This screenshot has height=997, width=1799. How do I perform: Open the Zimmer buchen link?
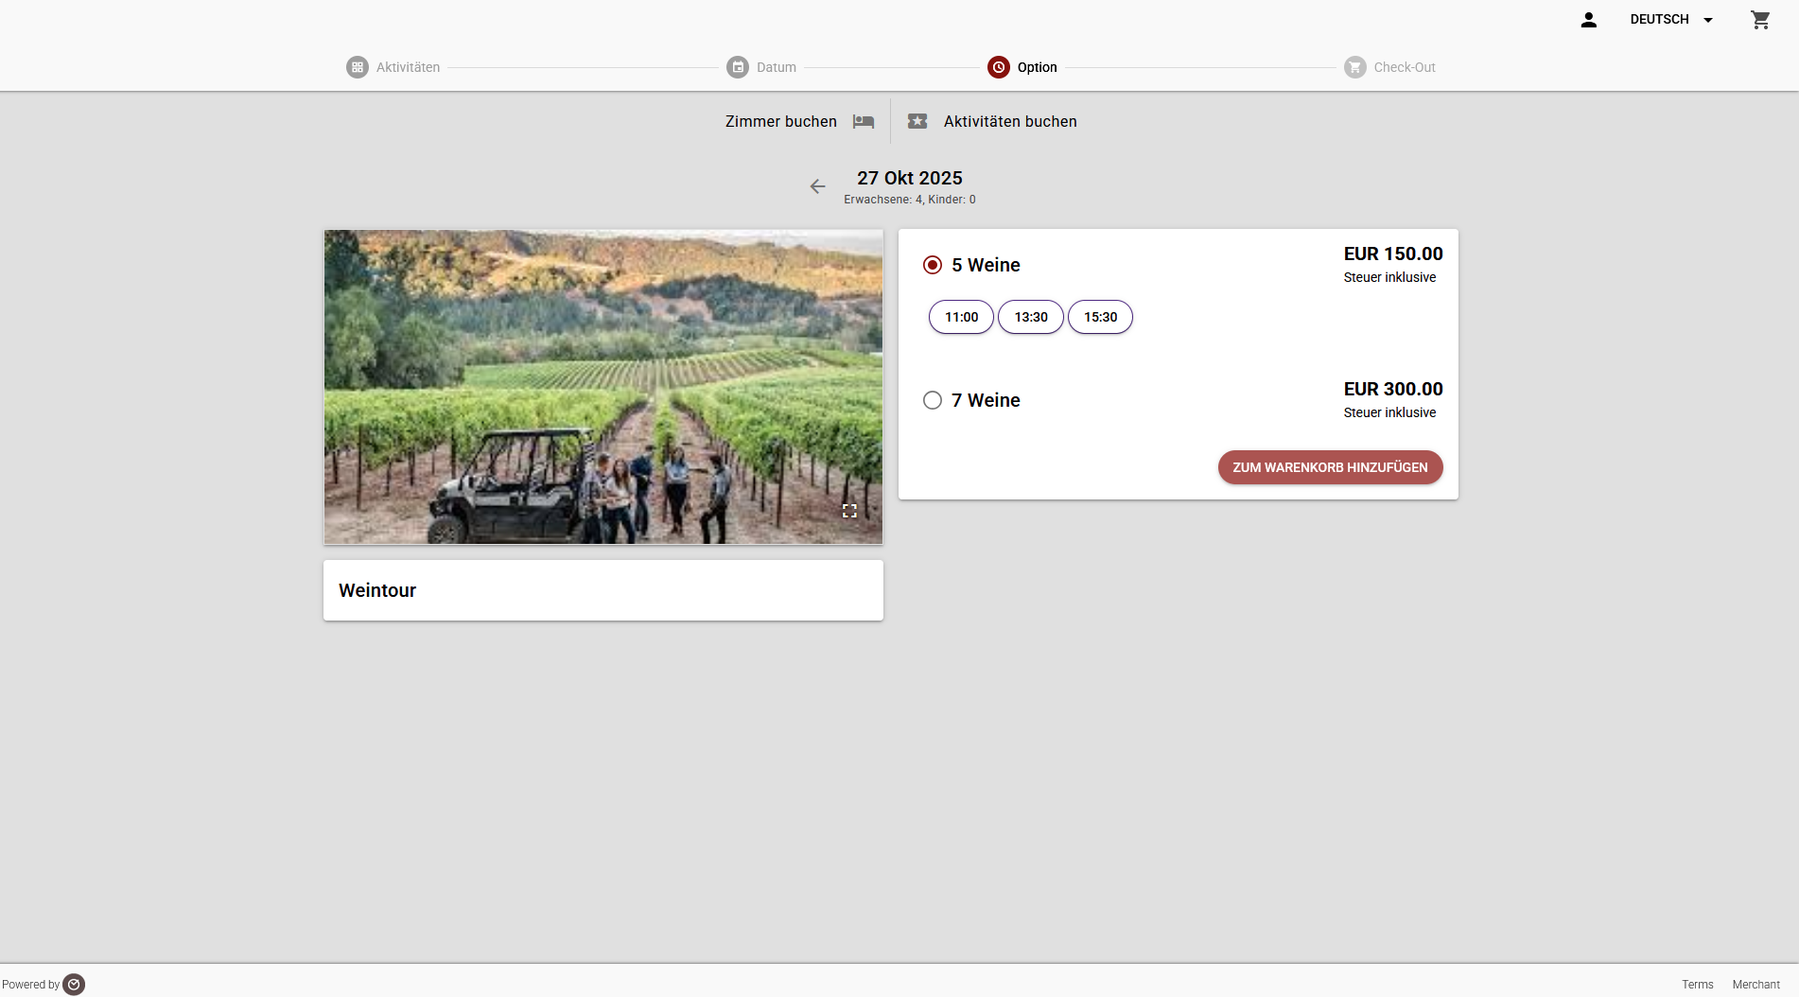[781, 121]
